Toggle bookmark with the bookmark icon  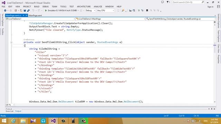[147, 11]
